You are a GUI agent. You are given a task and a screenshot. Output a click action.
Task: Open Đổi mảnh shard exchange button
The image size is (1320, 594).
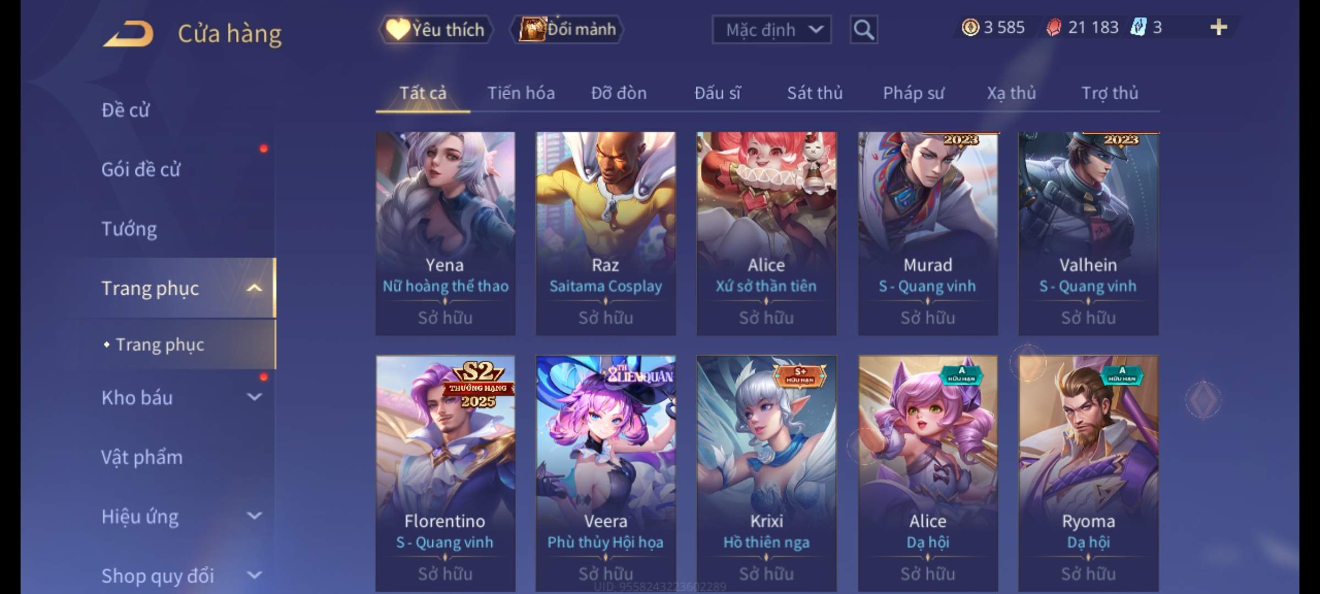[x=568, y=29]
